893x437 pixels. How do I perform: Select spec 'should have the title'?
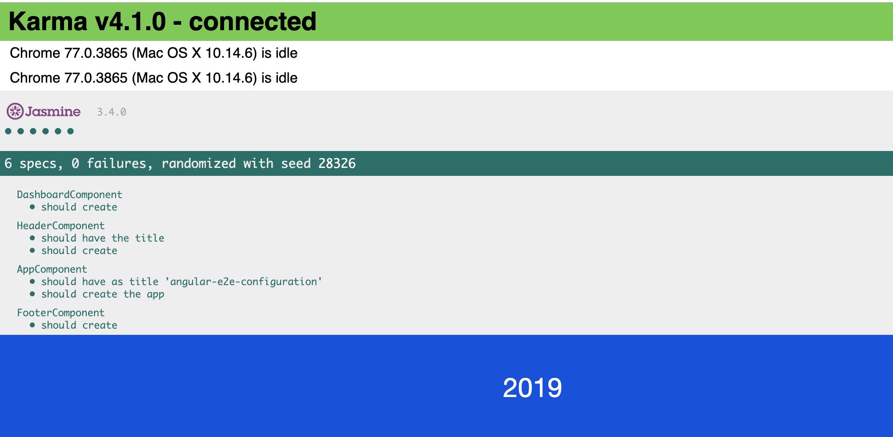[x=103, y=238]
